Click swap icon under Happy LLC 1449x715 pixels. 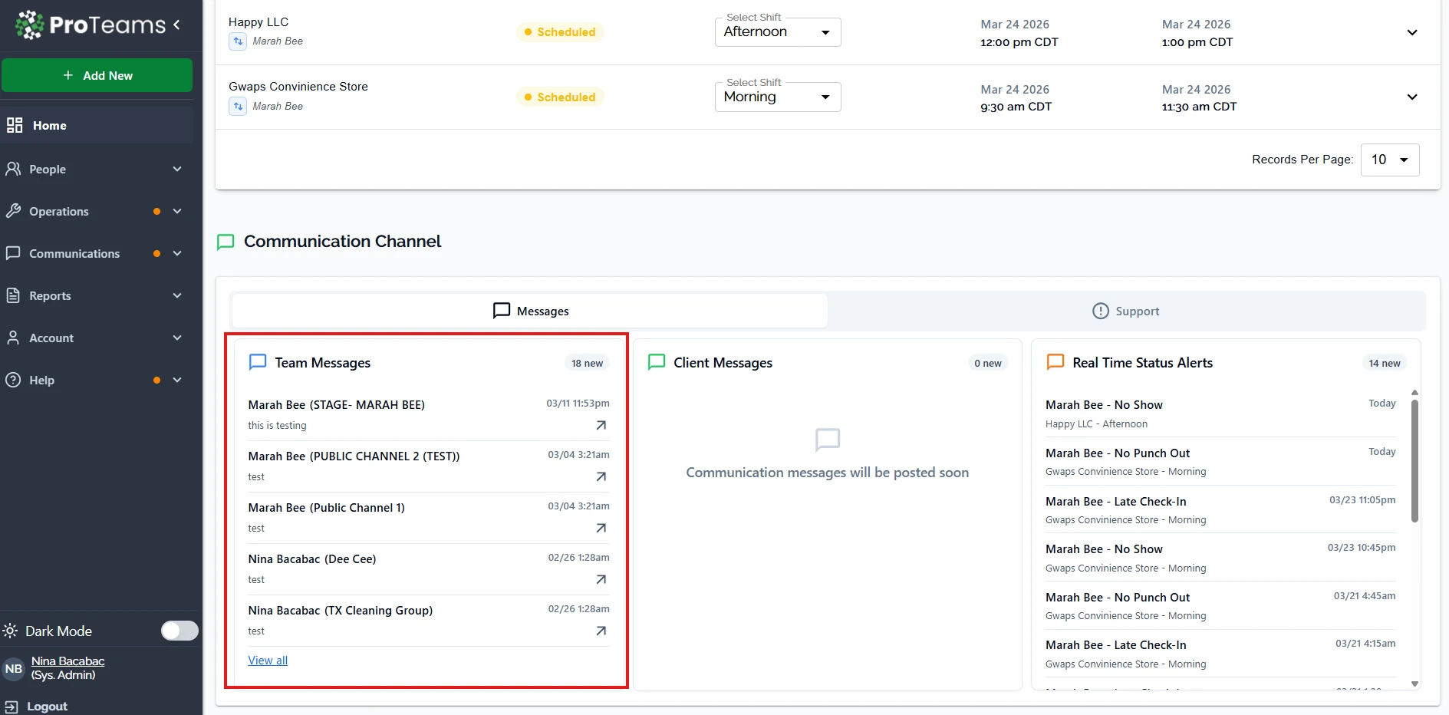click(x=238, y=41)
